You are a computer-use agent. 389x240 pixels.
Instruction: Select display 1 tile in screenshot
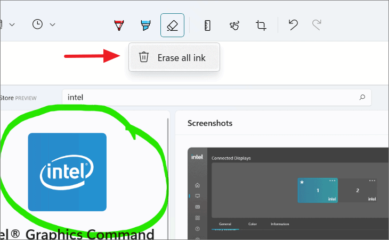click(318, 190)
